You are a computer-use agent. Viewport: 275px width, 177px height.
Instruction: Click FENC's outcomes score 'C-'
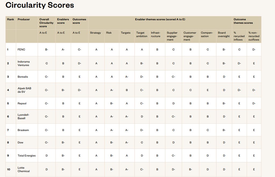pyautogui.click(x=79, y=49)
